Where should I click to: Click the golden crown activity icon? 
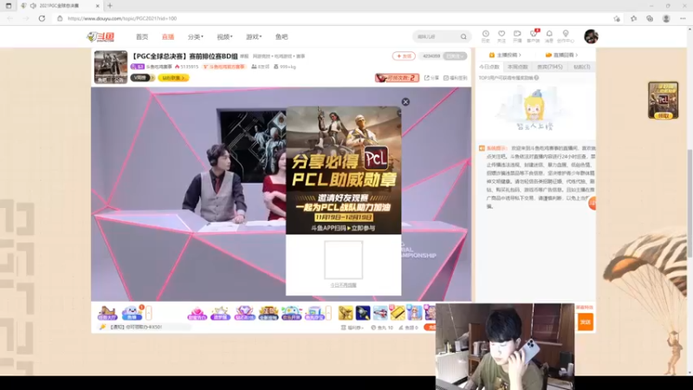[268, 313]
